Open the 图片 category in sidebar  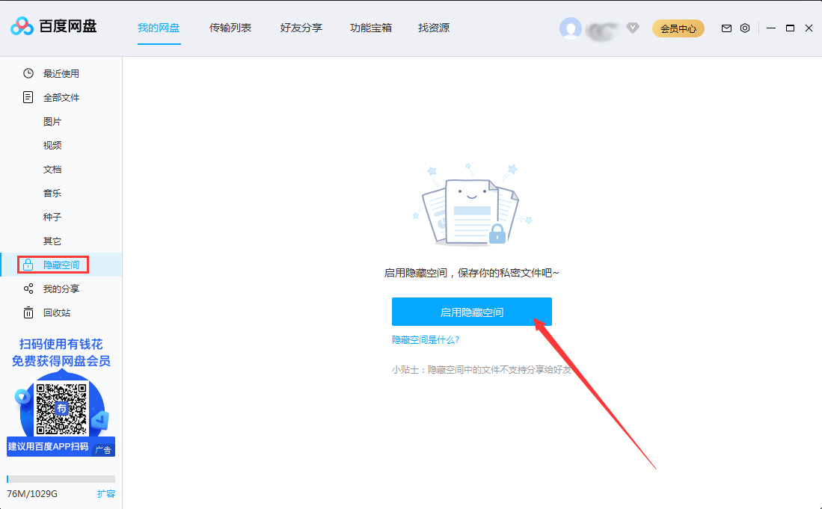(52, 121)
